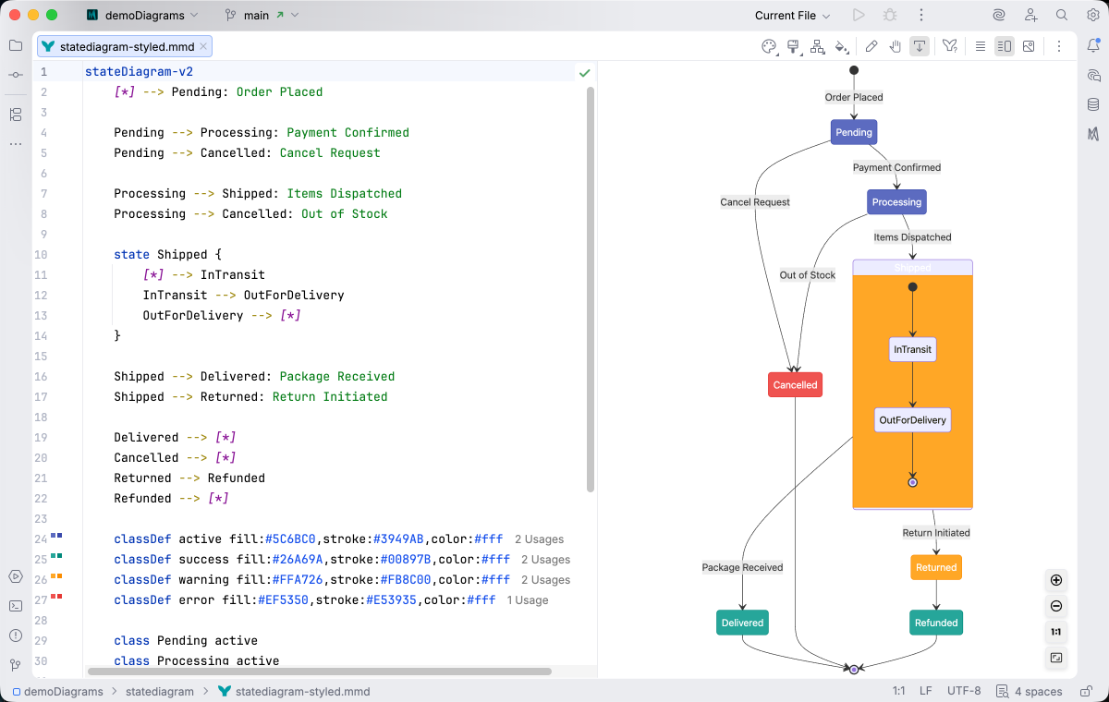
Task: Open the Current File run configuration dropdown
Action: (792, 15)
